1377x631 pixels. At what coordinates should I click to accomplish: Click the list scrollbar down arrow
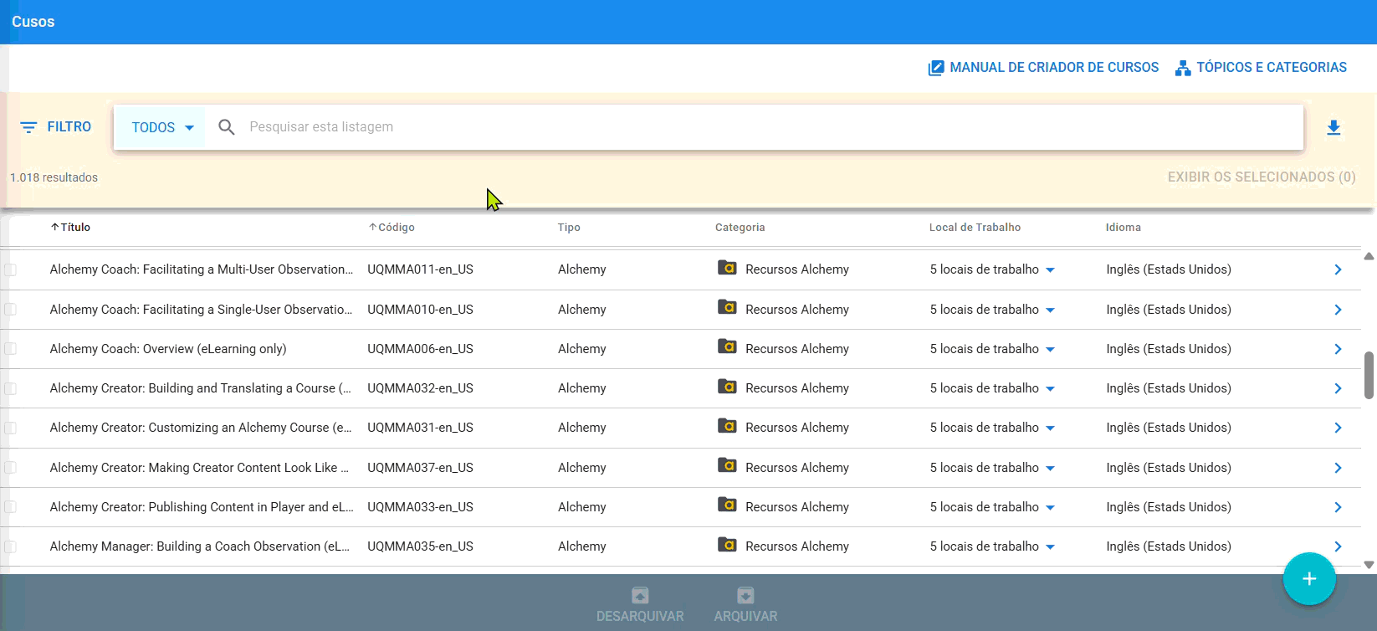(x=1369, y=565)
